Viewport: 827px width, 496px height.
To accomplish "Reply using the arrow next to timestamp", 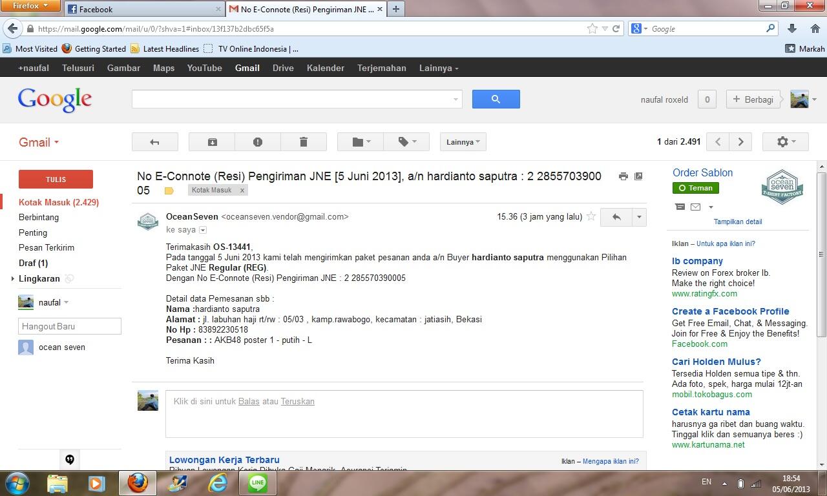I will tap(616, 217).
